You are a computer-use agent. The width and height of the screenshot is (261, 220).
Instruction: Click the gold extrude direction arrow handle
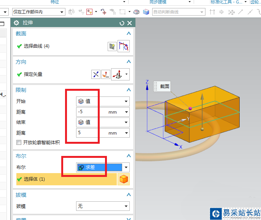click(202, 97)
